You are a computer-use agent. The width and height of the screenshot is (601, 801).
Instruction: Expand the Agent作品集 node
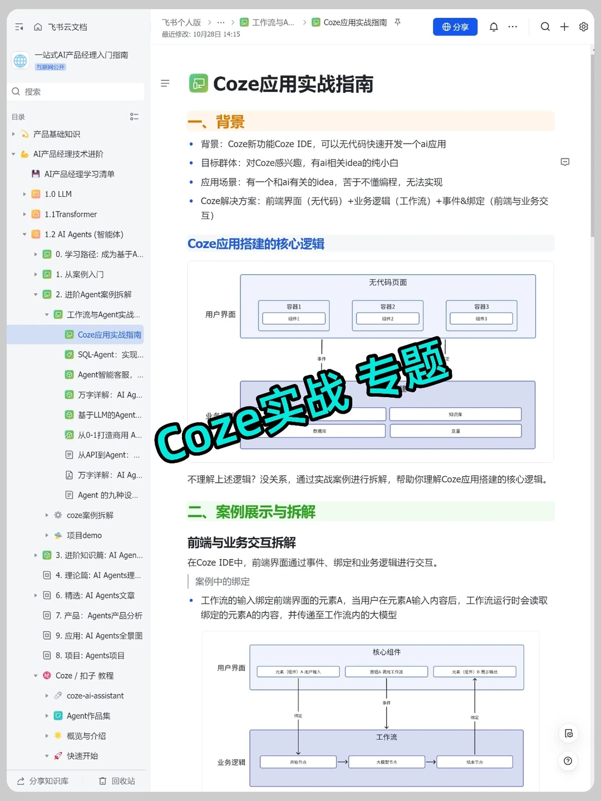[47, 715]
